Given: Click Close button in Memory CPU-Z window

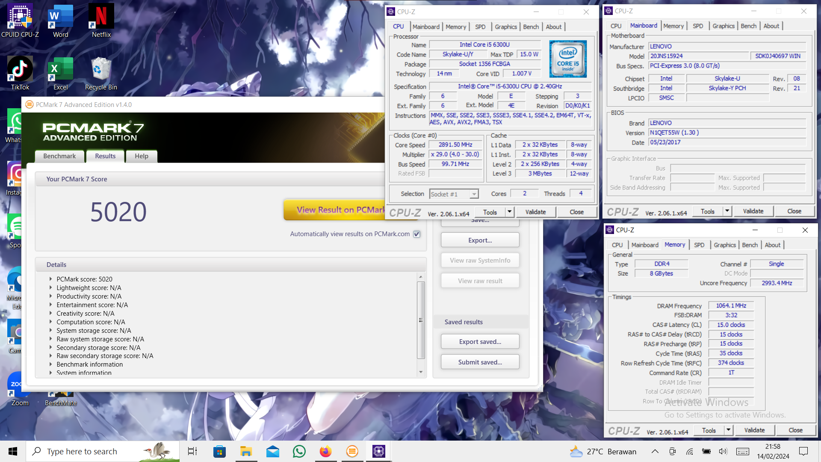Looking at the screenshot, I should 795,430.
